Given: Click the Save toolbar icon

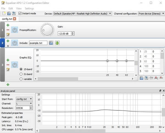Looking at the screenshot, I should click(9, 13).
